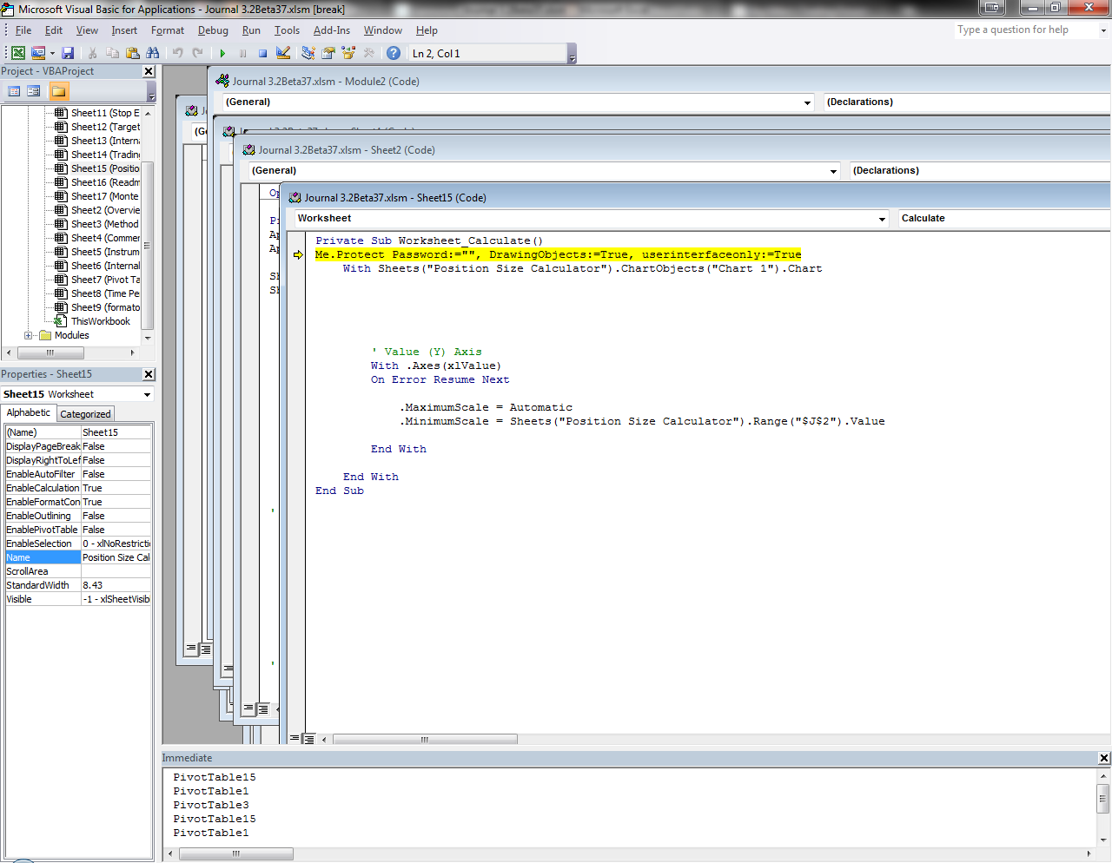Image resolution: width=1112 pixels, height=863 pixels.
Task: Select Sheet15 (Positio... in project tree
Action: 104,168
